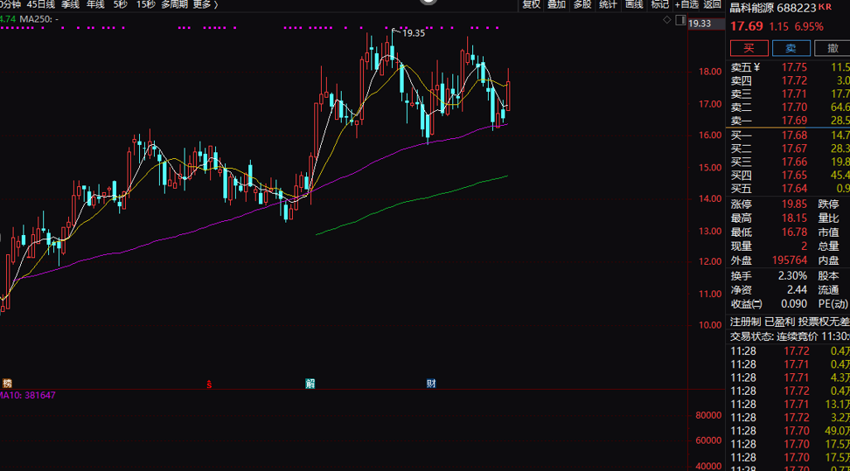Switch to the 45日线 period
The image size is (850, 471).
coord(40,4)
